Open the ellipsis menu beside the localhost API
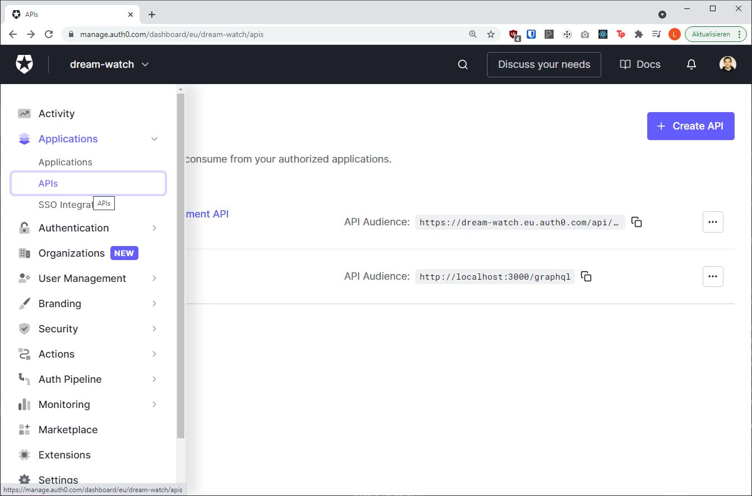The image size is (752, 496). pyautogui.click(x=712, y=276)
